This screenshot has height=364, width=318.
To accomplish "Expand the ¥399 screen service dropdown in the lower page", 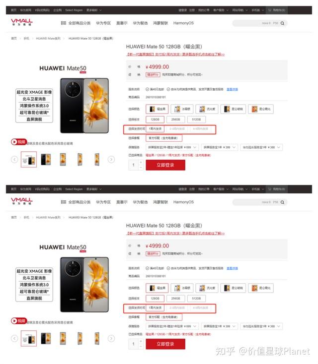I will (x=219, y=326).
